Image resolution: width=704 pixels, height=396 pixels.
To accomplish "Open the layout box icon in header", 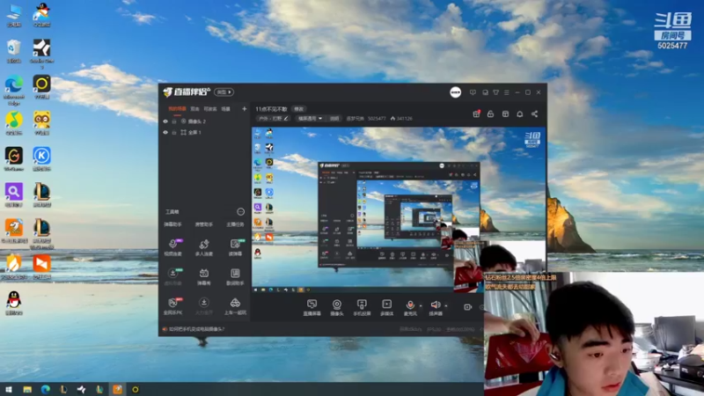I will (505, 114).
